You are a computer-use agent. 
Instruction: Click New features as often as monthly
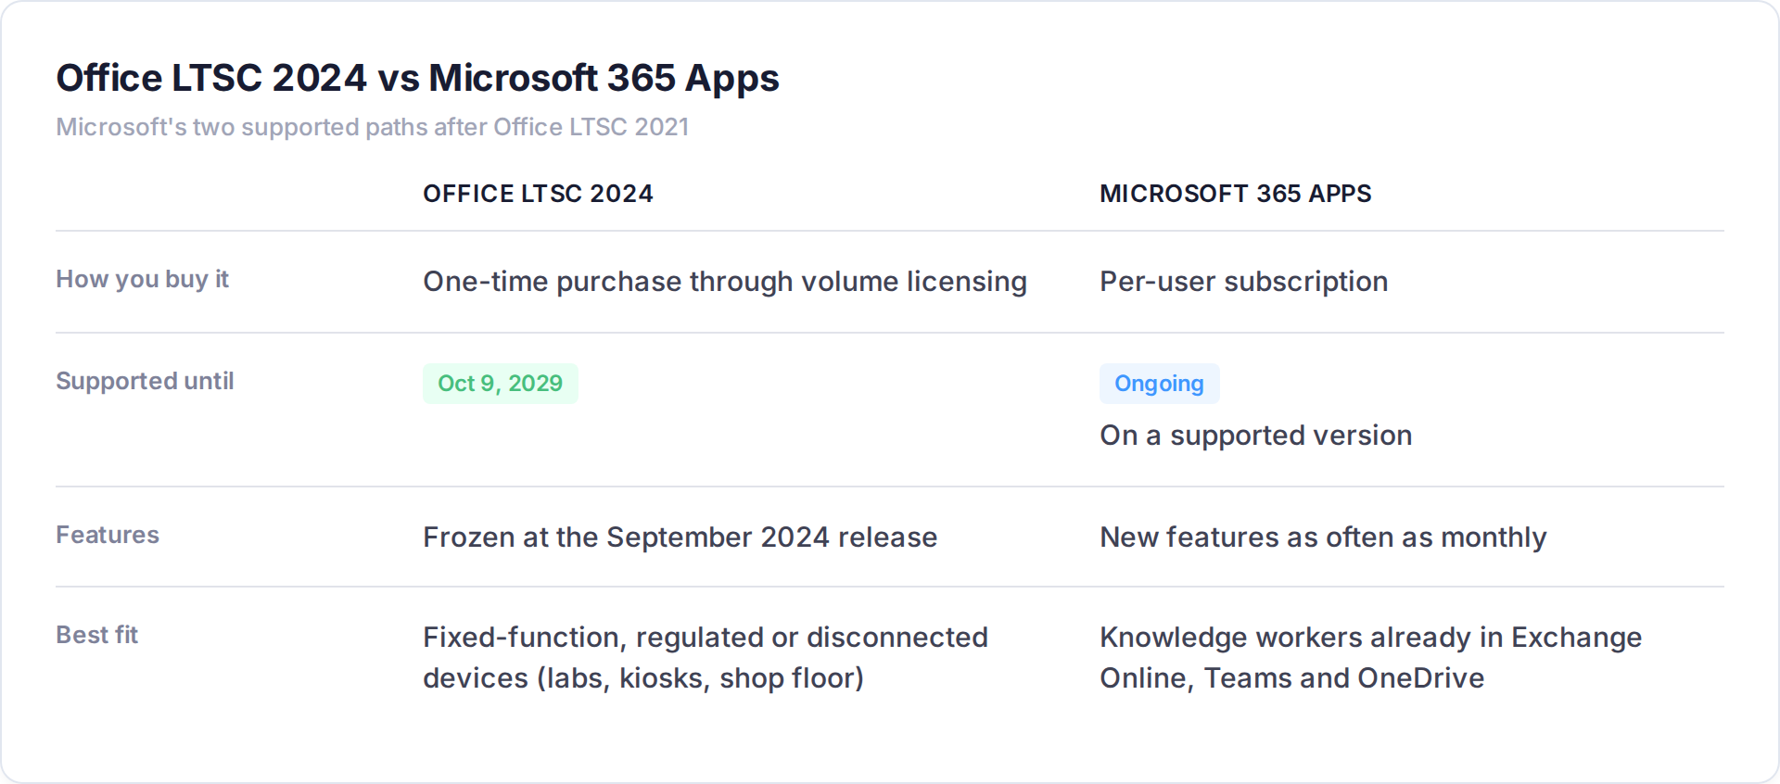coord(1323,537)
